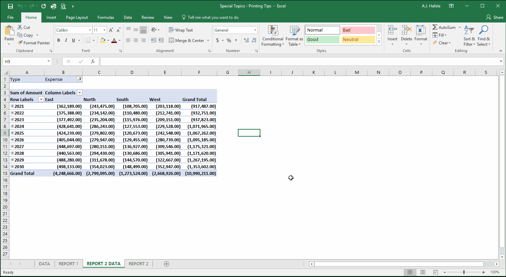Apply the red font color

(114, 40)
